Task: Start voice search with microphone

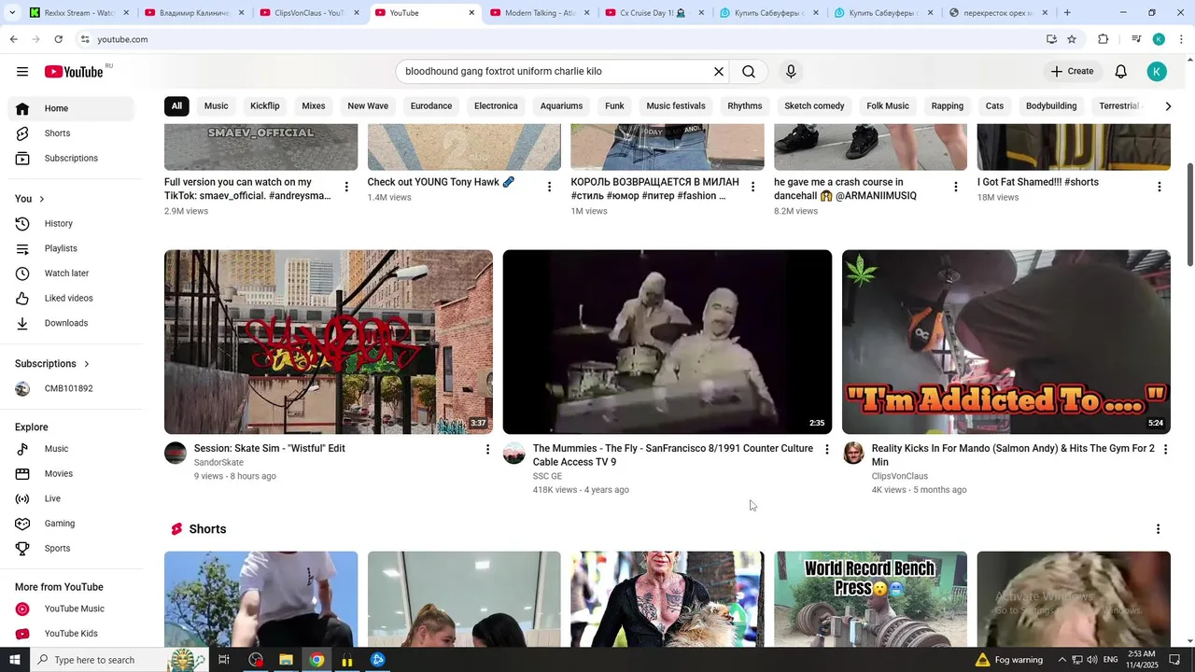Action: point(791,72)
